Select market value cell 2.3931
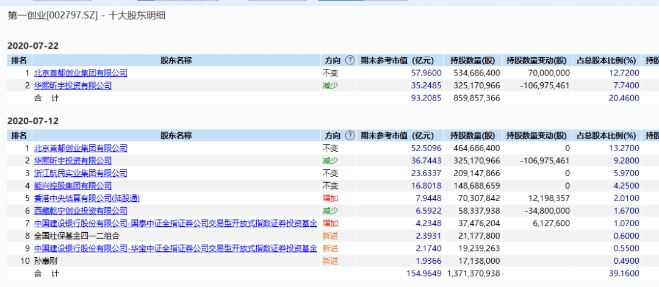Image resolution: width=659 pixels, height=287 pixels. [x=428, y=236]
